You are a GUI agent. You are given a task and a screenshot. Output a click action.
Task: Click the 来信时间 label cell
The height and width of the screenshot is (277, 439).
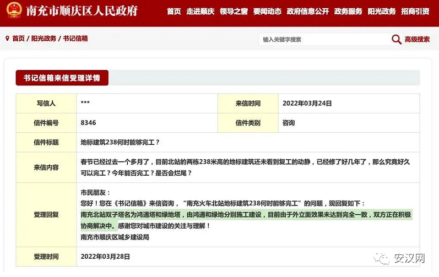(x=248, y=104)
